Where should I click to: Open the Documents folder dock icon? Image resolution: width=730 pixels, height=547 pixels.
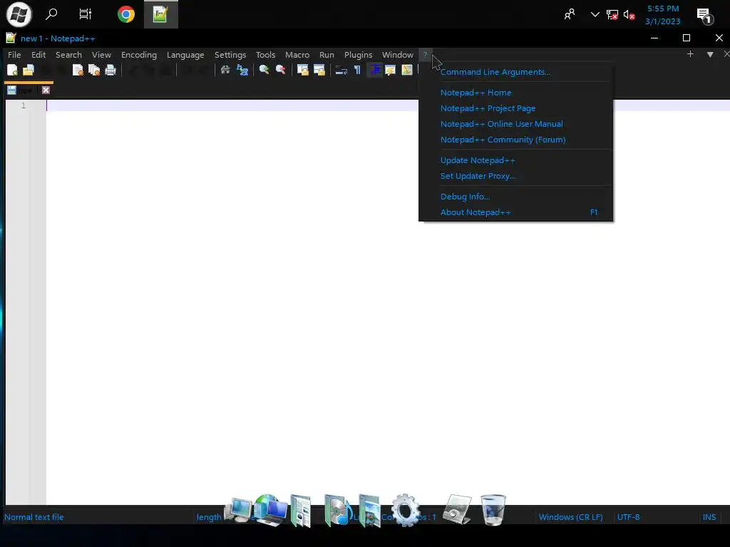point(302,511)
